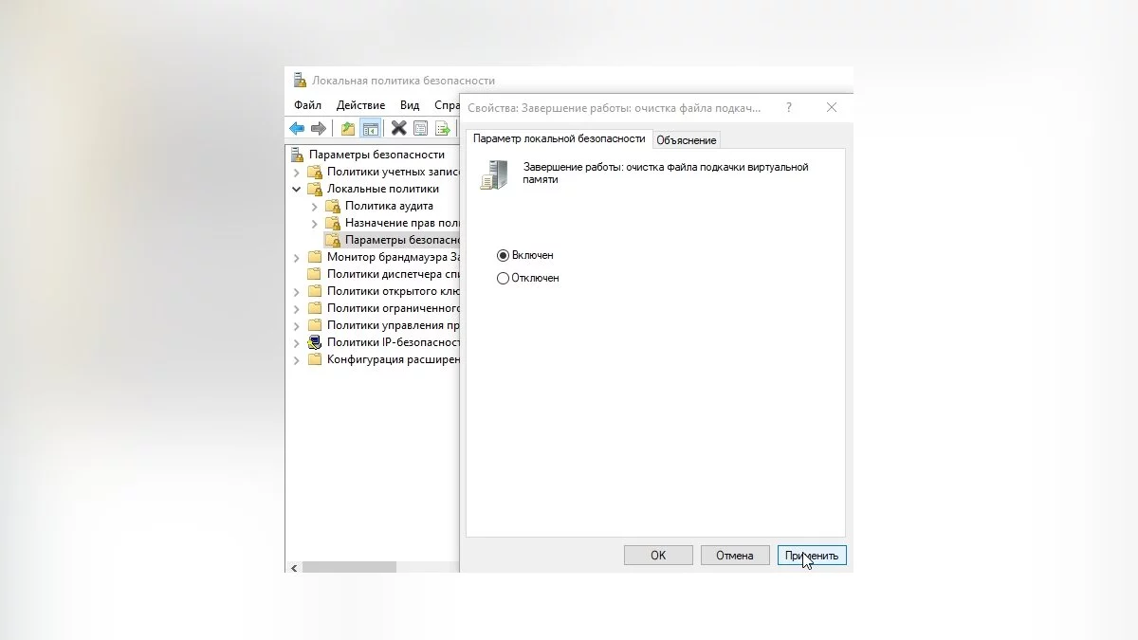Click the Применить button

click(x=812, y=556)
